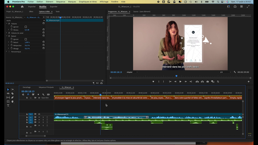Open the Importer workspace
Image resolution: width=258 pixels, height=145 pixels.
click(32, 6)
